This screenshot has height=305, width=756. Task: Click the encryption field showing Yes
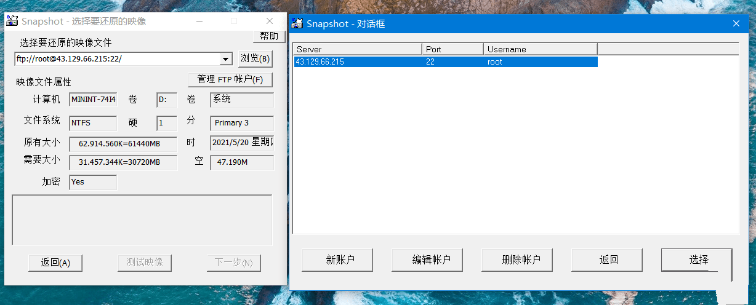coord(93,182)
